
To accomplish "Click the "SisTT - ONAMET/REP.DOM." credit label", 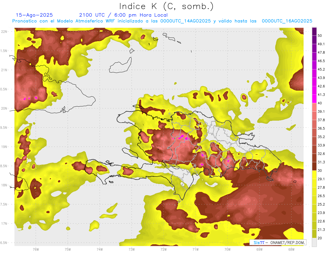I will click(278, 242).
